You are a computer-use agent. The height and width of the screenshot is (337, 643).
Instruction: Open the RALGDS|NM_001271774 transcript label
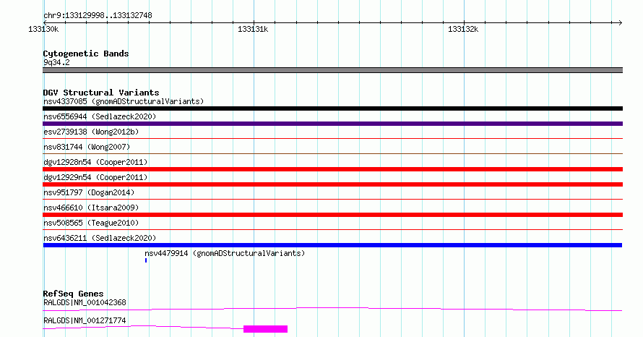pyautogui.click(x=85, y=320)
